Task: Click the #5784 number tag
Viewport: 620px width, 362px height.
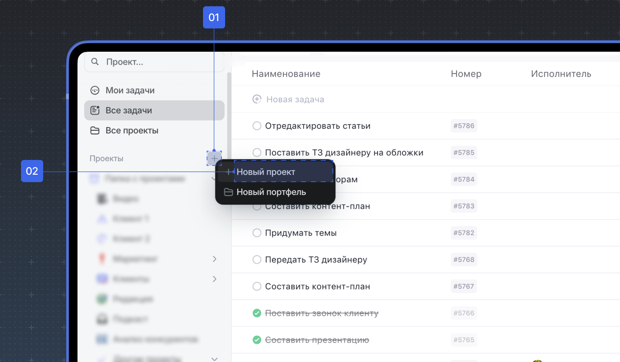Action: pyautogui.click(x=464, y=179)
